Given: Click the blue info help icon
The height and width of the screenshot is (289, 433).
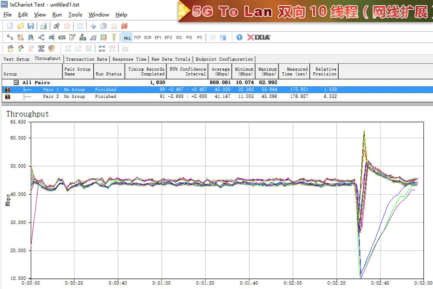Looking at the screenshot, I should pos(240,37).
